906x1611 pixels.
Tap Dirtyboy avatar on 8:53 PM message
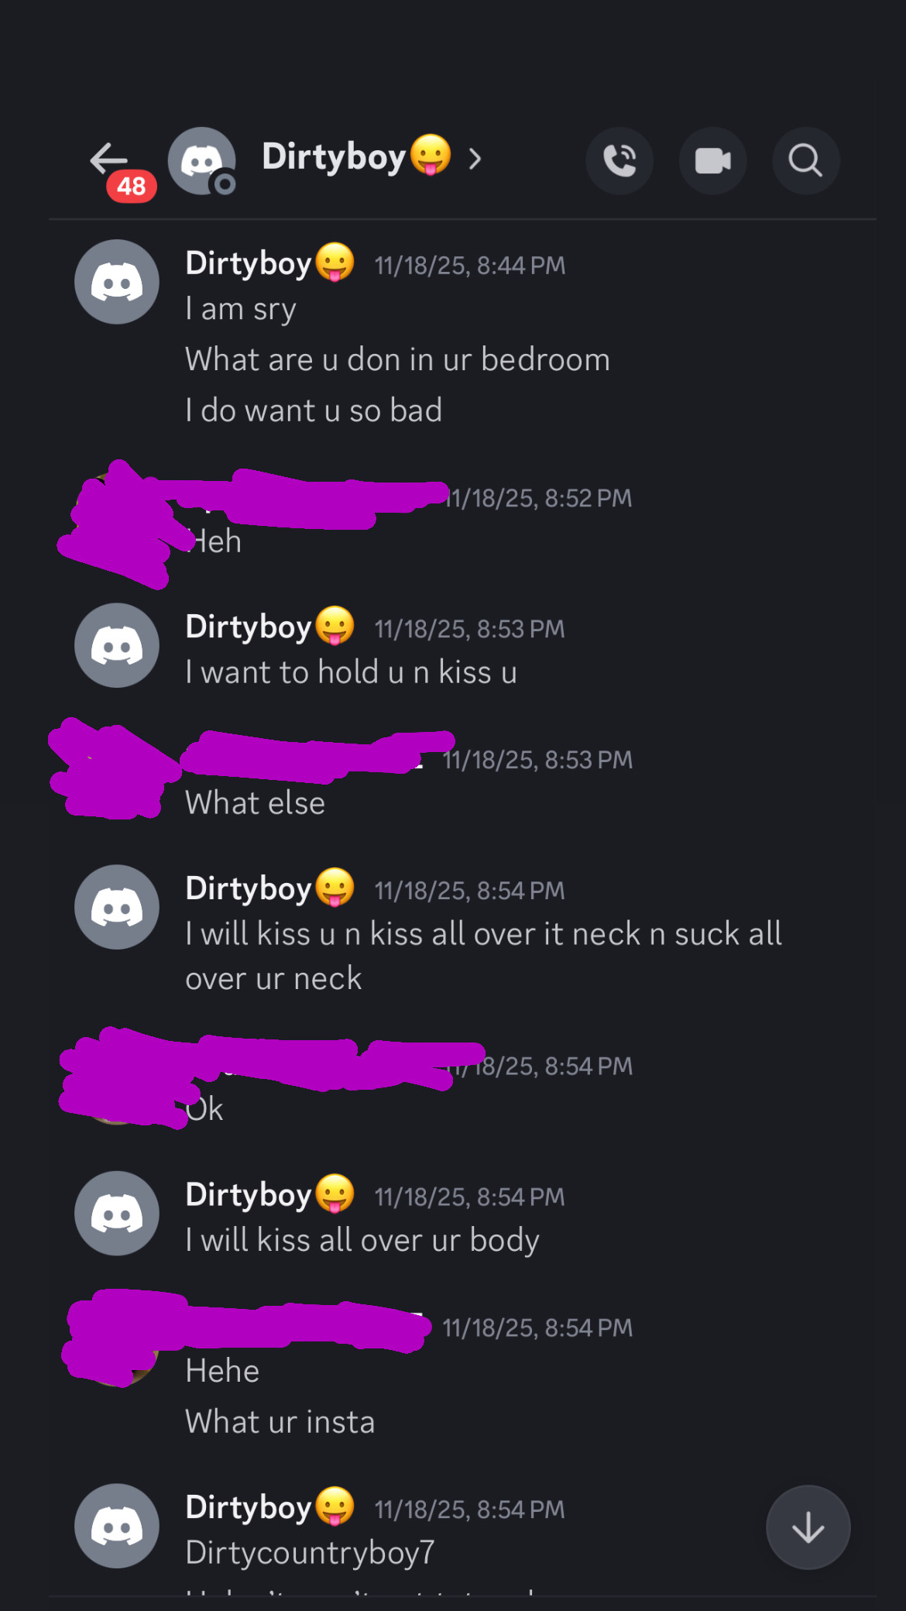click(117, 645)
